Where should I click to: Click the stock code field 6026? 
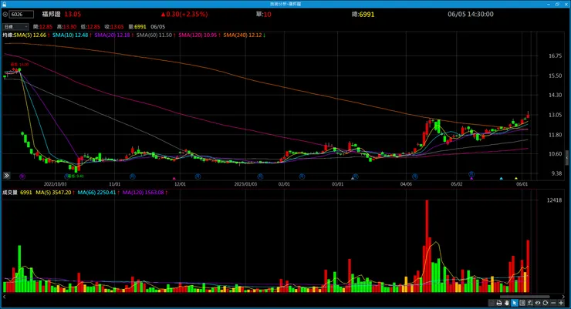22,15
